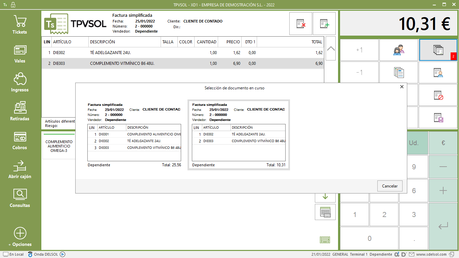459x258 pixels.
Task: Click the D icon in status bar
Action: tap(404, 254)
